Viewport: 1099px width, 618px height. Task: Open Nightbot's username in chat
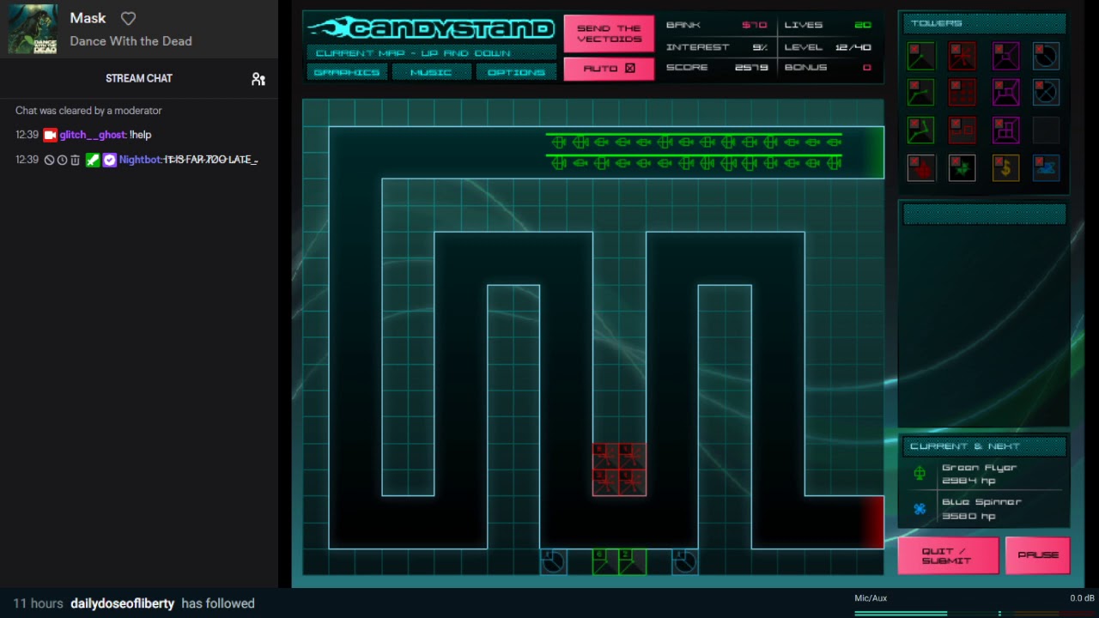click(x=140, y=160)
